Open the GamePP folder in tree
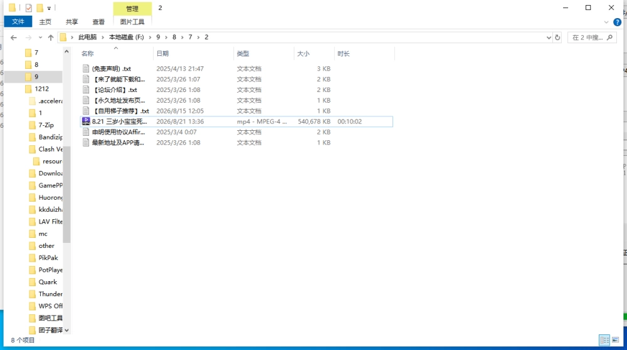 (x=50, y=185)
